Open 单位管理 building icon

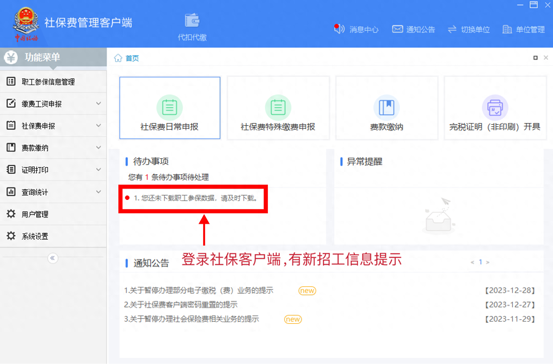507,29
